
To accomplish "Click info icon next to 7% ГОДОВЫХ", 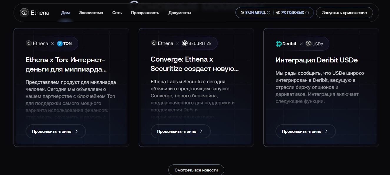I will 307,13.
